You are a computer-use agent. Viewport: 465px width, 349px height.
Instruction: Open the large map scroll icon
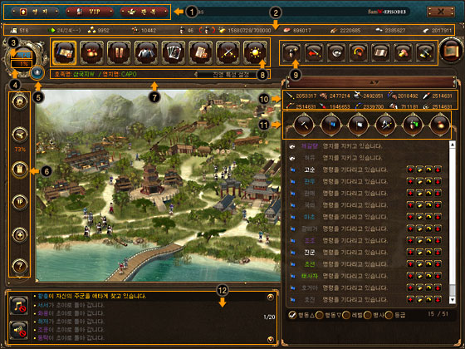tap(451, 50)
